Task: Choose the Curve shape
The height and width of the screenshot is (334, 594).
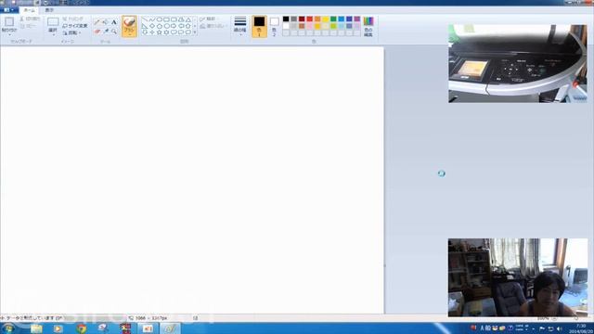Action: 152,19
